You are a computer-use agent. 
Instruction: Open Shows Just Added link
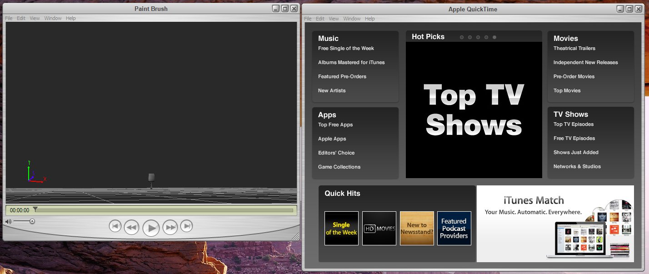tap(576, 152)
